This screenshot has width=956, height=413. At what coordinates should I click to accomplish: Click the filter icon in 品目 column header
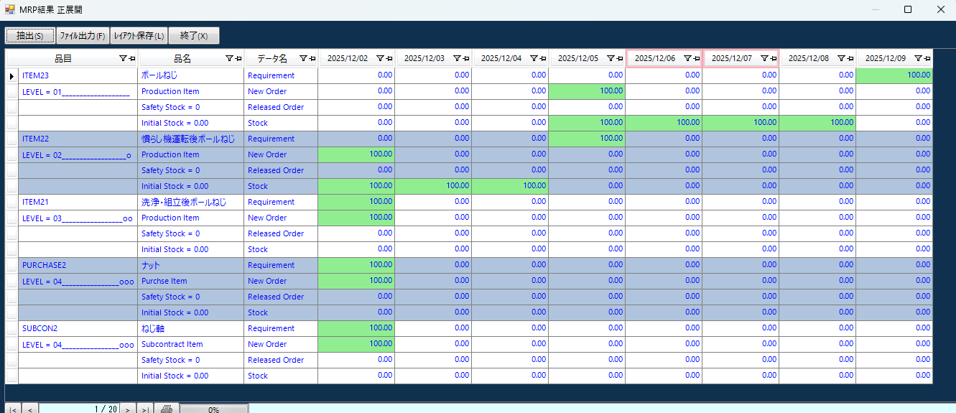pyautogui.click(x=123, y=58)
